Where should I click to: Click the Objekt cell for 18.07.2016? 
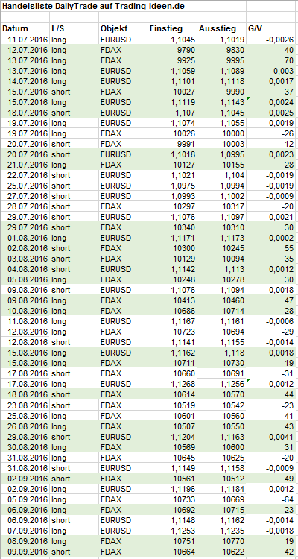pyautogui.click(x=124, y=113)
